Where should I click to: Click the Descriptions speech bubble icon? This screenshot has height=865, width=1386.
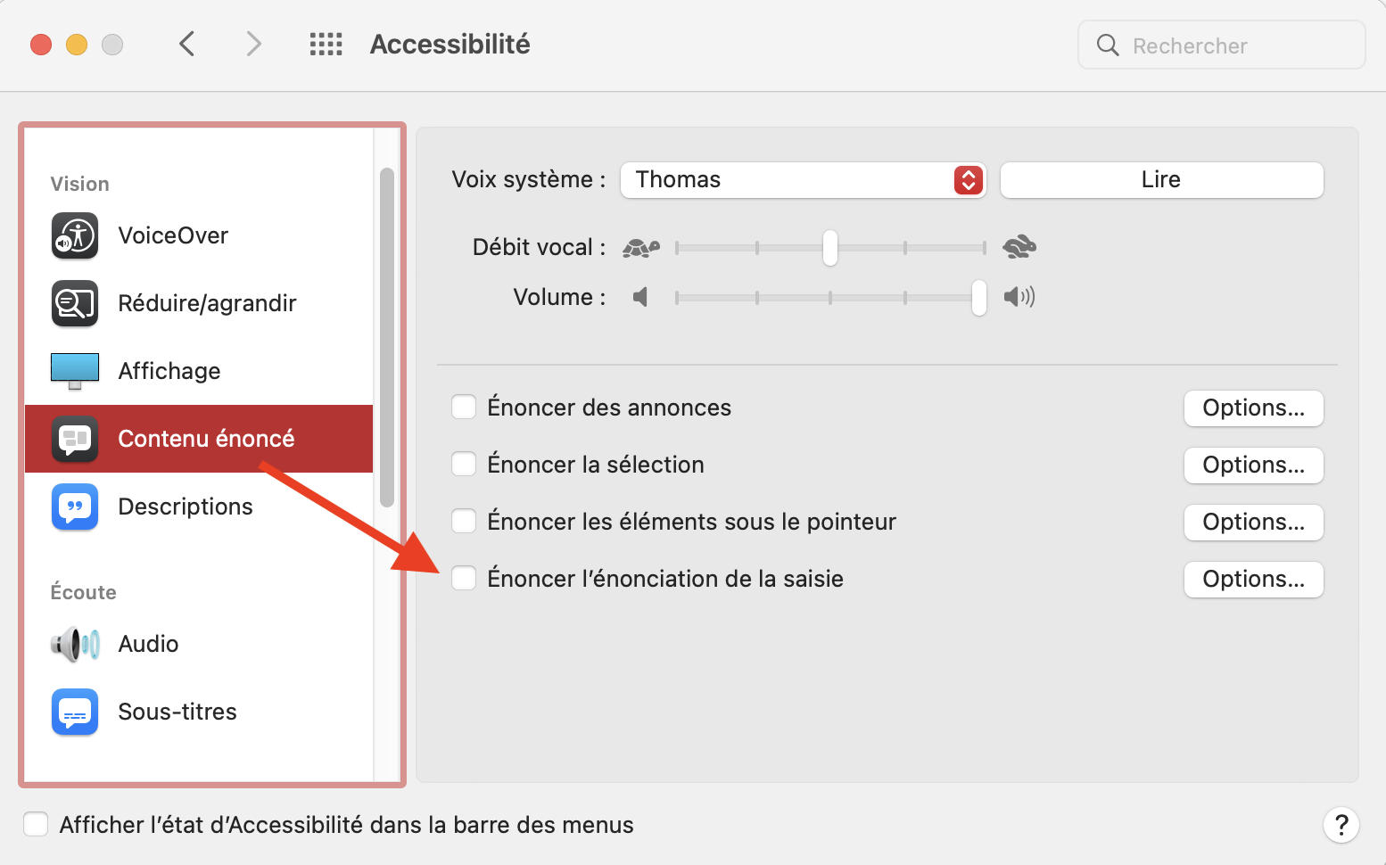75,507
